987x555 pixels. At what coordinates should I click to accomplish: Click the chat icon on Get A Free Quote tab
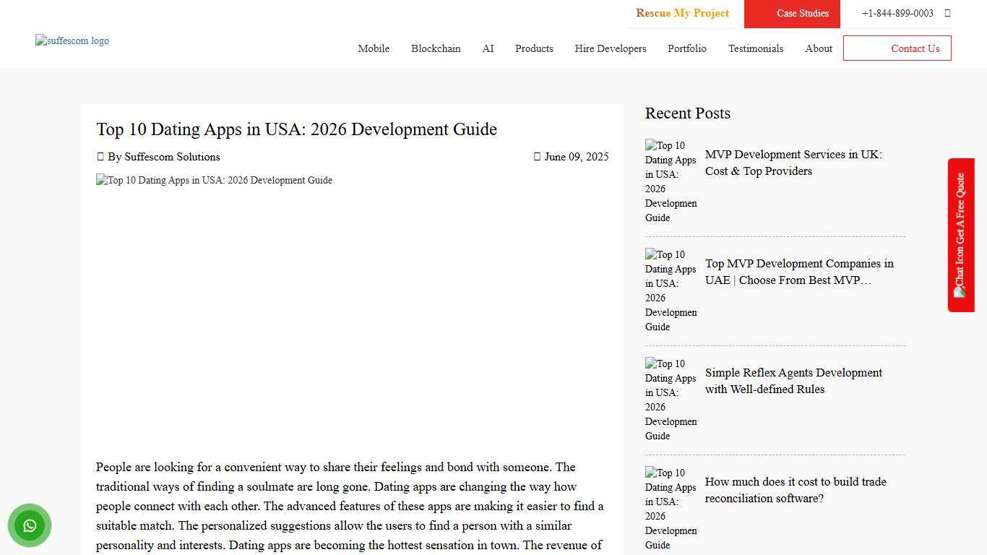click(960, 292)
